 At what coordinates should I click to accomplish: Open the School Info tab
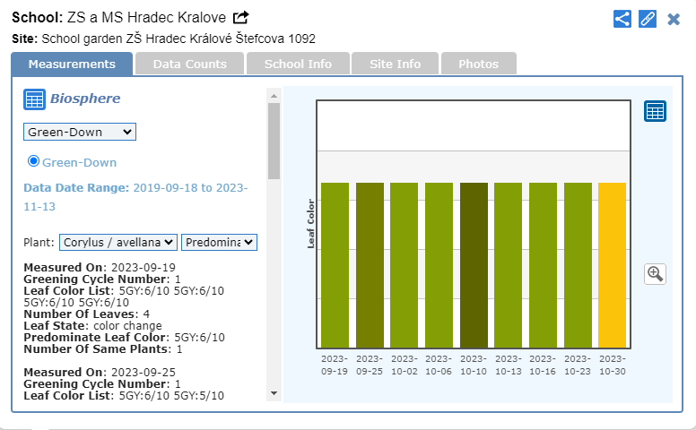(x=298, y=64)
